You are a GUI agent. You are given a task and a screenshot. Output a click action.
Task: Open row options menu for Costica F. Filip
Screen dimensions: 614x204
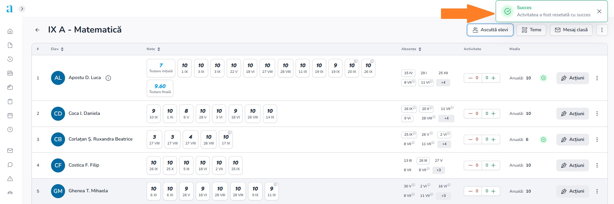[x=597, y=165]
